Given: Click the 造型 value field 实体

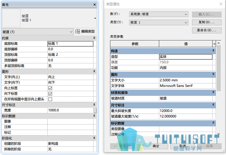Looking at the screenshot, I should coord(186,57).
